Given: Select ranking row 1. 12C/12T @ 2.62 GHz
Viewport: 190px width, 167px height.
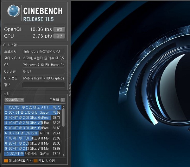Looking at the screenshot, I should point(33,107).
